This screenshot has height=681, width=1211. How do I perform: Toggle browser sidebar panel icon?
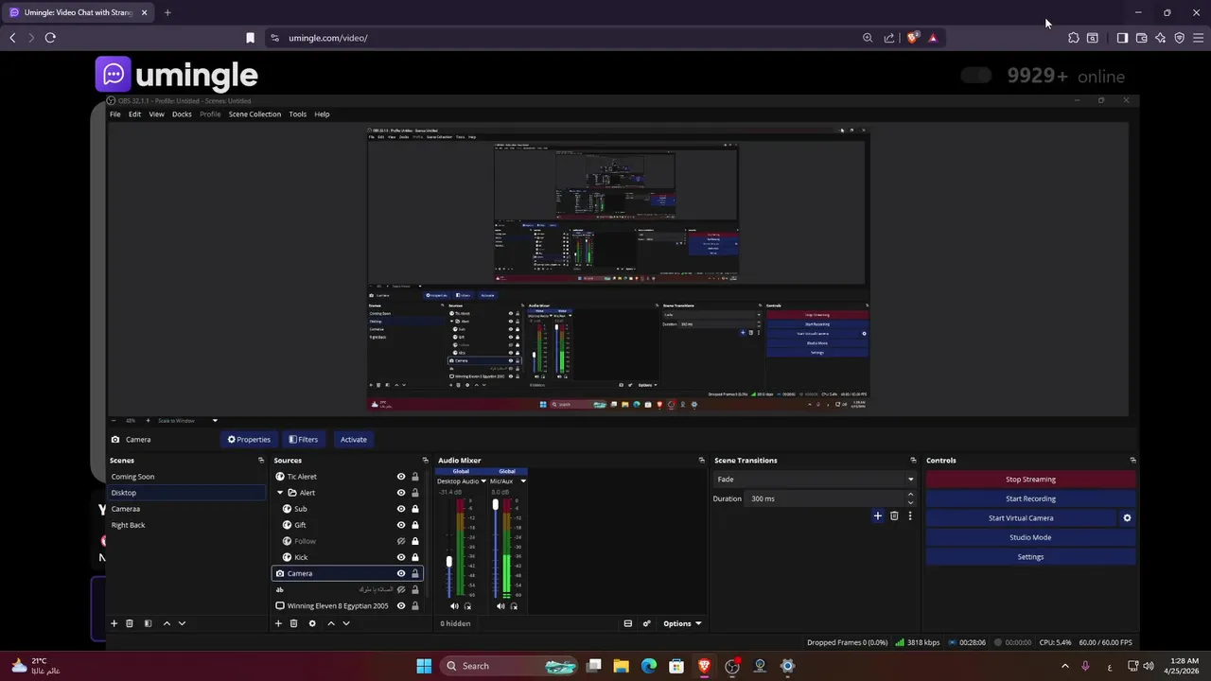coord(1122,38)
